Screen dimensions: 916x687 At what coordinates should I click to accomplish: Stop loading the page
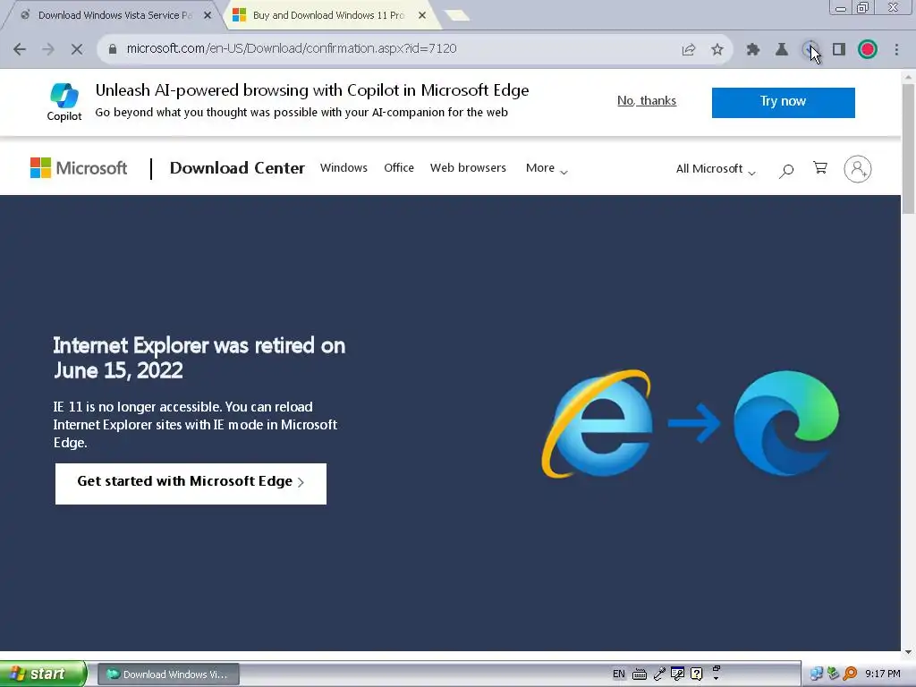77,49
